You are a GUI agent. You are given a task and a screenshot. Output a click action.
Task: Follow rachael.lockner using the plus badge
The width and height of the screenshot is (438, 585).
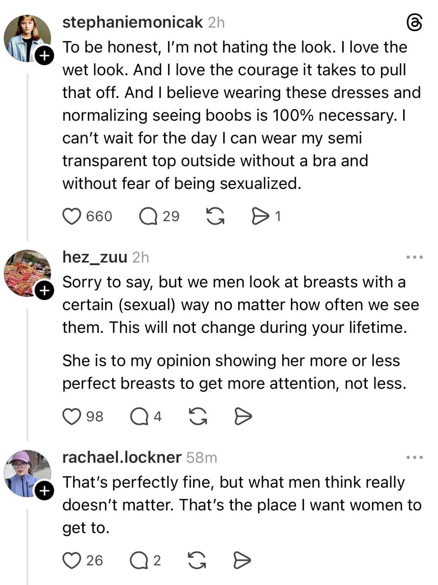click(x=44, y=491)
